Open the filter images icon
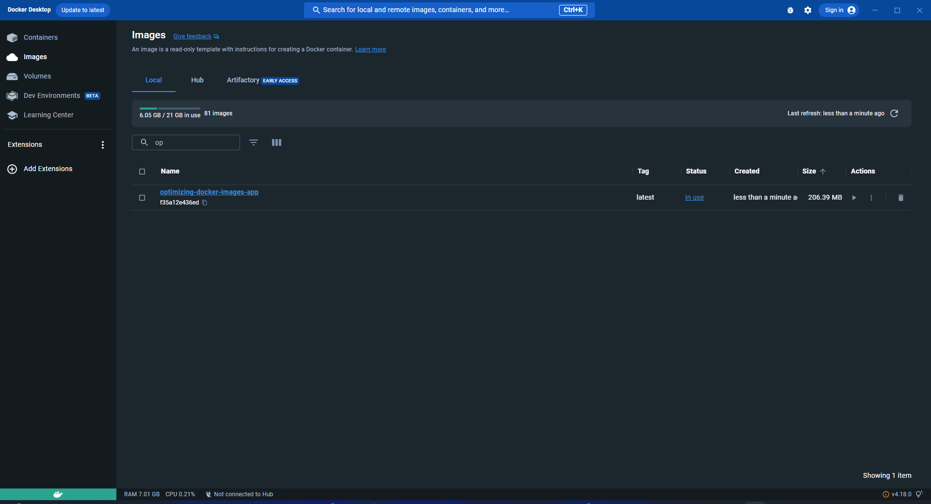The image size is (931, 504). [x=253, y=142]
